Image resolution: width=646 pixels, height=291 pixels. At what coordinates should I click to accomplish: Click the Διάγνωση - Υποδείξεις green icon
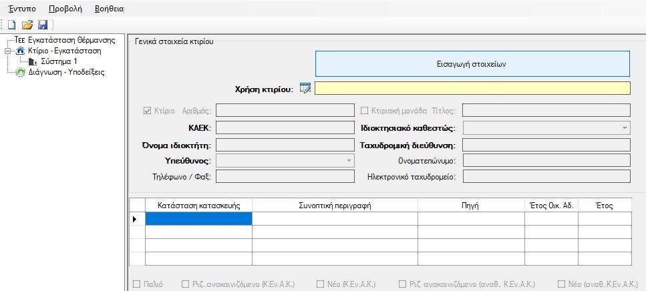[20, 72]
